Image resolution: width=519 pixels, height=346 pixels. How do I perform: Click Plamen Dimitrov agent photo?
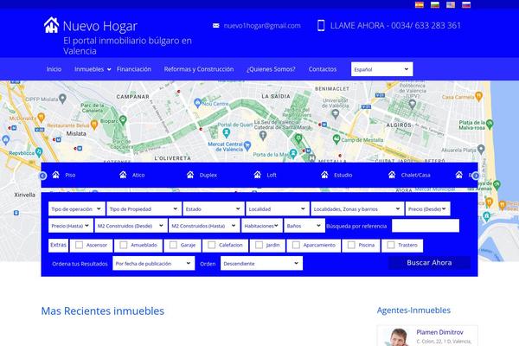coord(398,337)
